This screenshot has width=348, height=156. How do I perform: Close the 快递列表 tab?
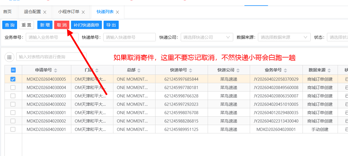(x=117, y=12)
